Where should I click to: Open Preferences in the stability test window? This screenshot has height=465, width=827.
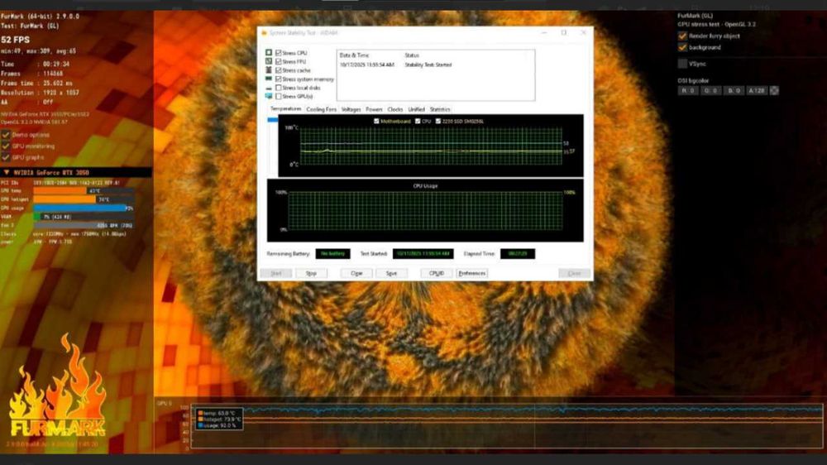471,273
